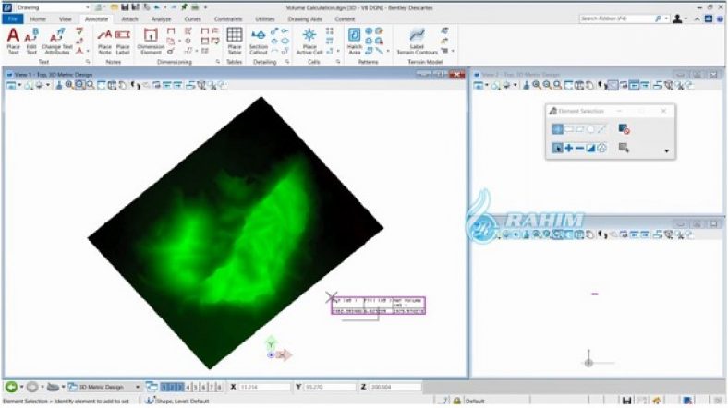728x408 pixels.
Task: Toggle New selection mode in Element Selection
Action: click(x=557, y=148)
